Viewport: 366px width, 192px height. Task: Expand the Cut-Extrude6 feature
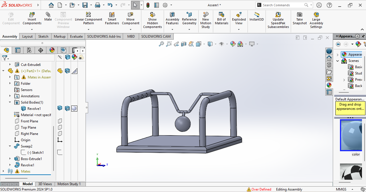(10, 64)
